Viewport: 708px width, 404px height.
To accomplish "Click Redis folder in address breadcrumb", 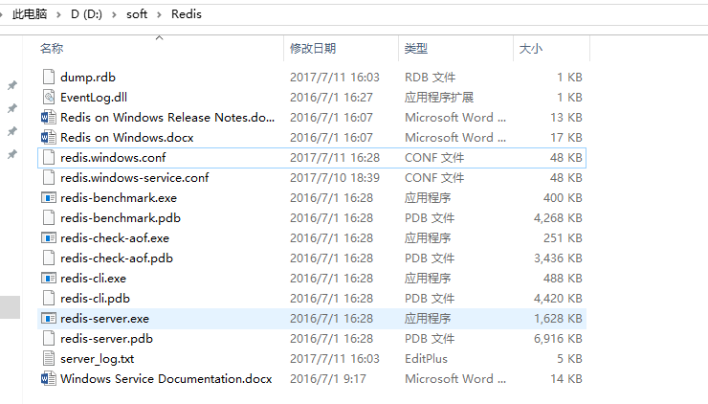I will click(x=187, y=14).
